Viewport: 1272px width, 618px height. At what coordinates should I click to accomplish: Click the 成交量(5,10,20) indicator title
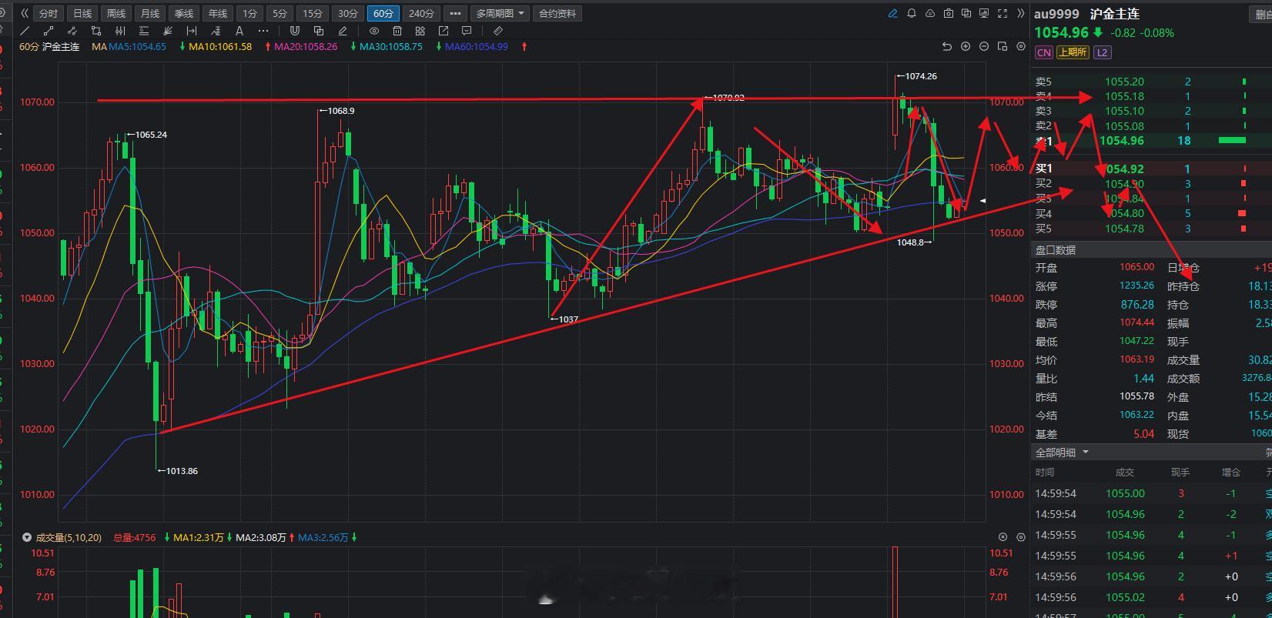[x=69, y=537]
